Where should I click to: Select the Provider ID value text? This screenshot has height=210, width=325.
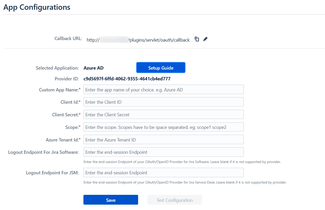pos(127,79)
